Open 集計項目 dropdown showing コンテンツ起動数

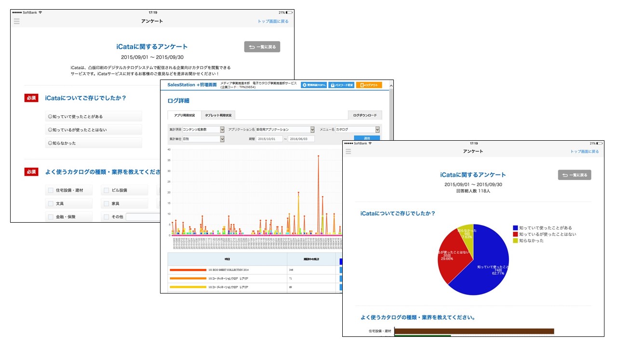(203, 130)
